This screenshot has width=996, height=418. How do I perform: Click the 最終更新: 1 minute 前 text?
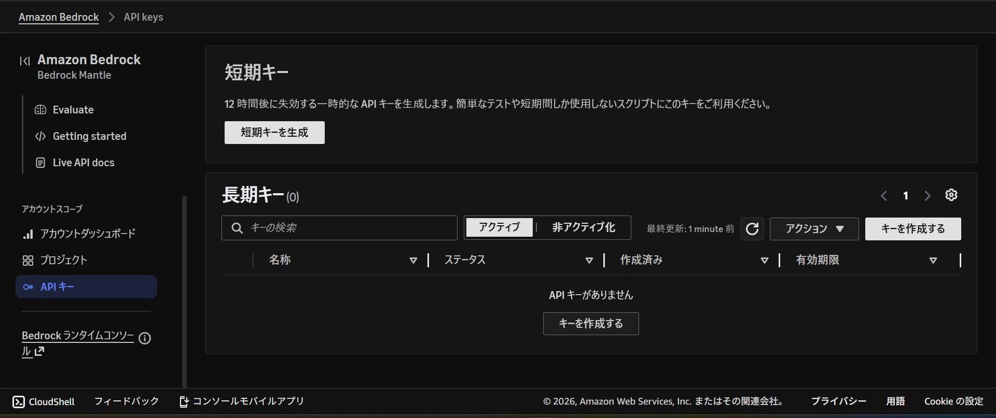click(690, 229)
